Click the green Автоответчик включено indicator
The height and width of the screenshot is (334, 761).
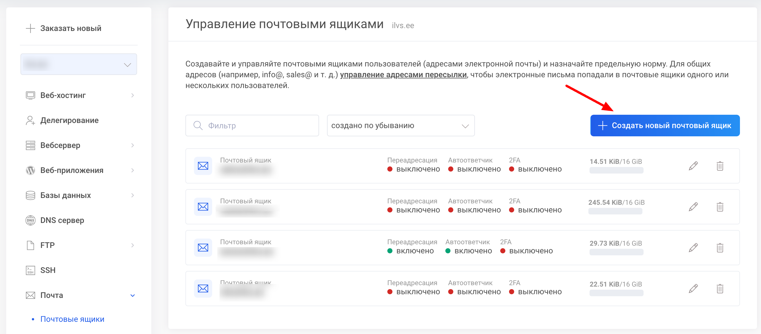click(x=448, y=251)
